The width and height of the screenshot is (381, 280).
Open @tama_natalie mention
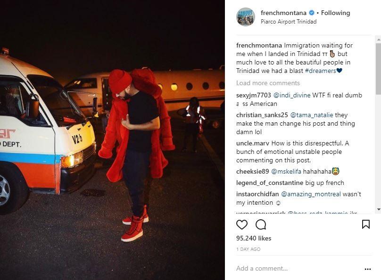click(312, 115)
